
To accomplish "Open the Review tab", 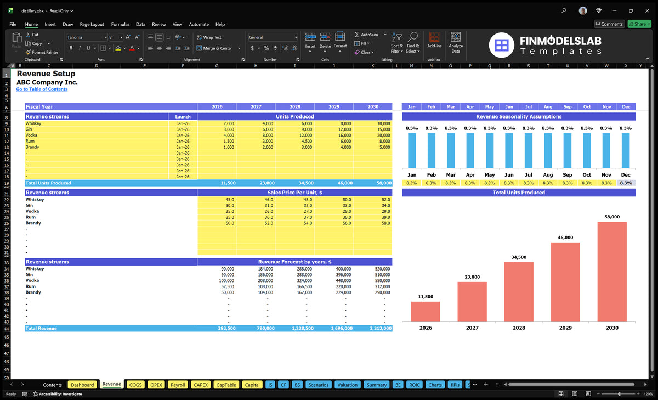I will pos(159,24).
